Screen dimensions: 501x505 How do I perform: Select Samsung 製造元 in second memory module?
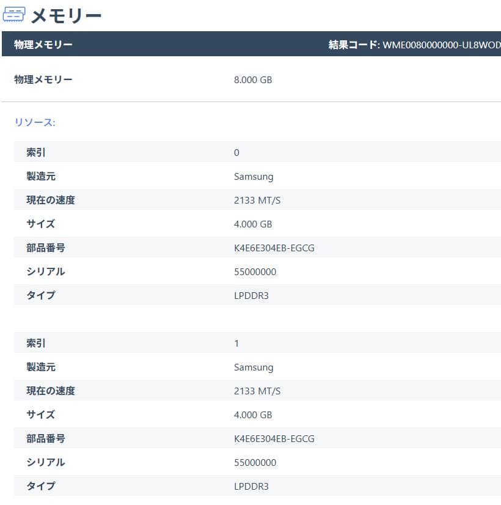click(254, 367)
